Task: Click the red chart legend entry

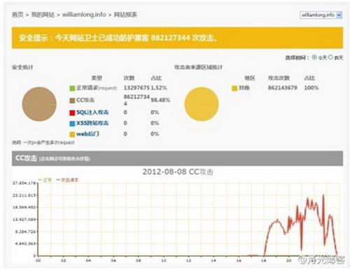Action: 67,180
